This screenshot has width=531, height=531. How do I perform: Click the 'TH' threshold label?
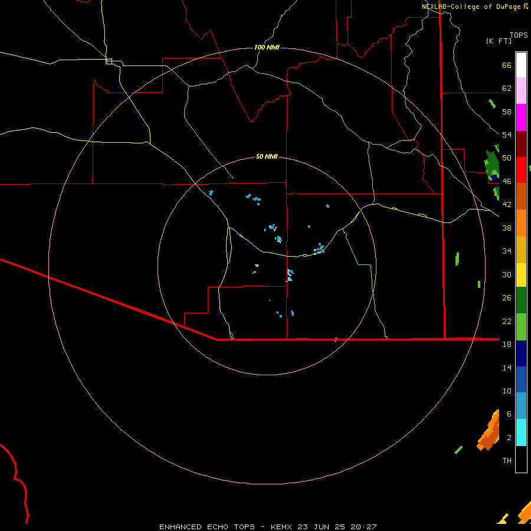pos(507,461)
